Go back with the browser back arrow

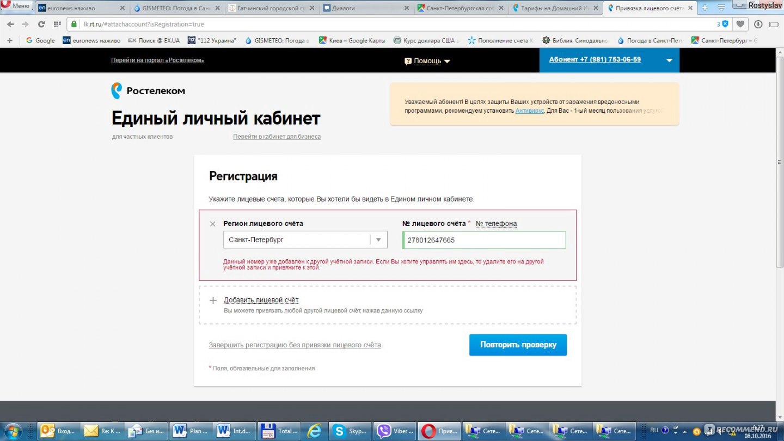(x=10, y=24)
